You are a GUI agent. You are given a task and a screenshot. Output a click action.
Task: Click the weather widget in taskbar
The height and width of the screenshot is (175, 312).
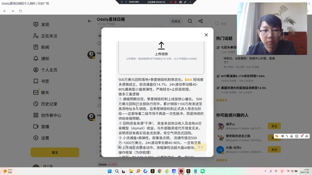[8, 171]
